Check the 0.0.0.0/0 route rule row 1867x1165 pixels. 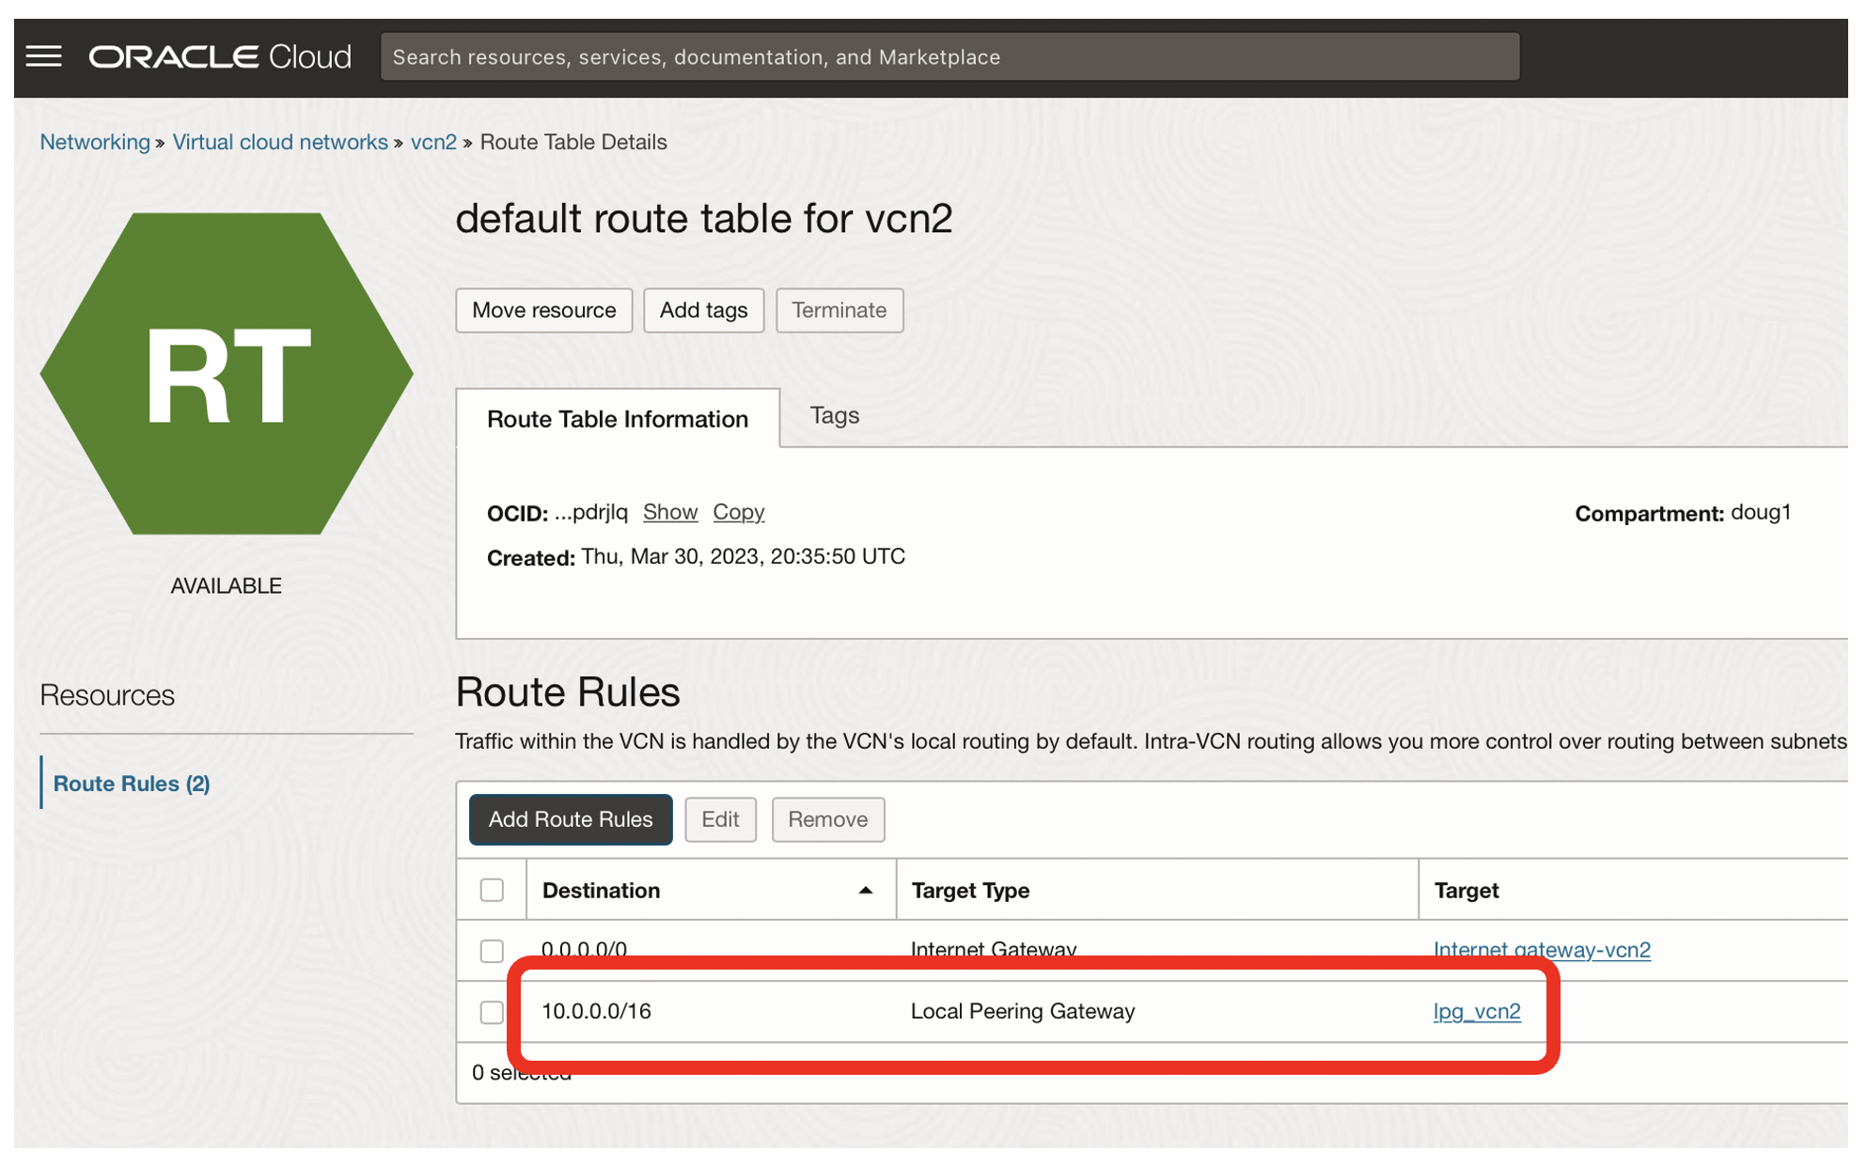[491, 950]
